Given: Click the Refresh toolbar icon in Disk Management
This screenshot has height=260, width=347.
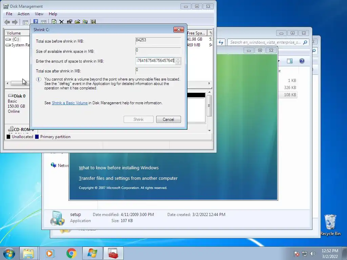Looking at the screenshot, I should pyautogui.click(x=54, y=22).
